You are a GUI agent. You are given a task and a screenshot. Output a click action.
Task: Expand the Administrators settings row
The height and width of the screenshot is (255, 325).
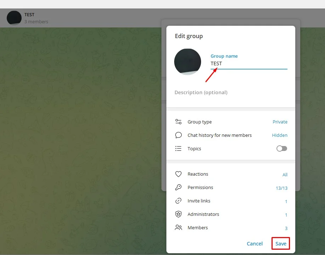(230, 214)
